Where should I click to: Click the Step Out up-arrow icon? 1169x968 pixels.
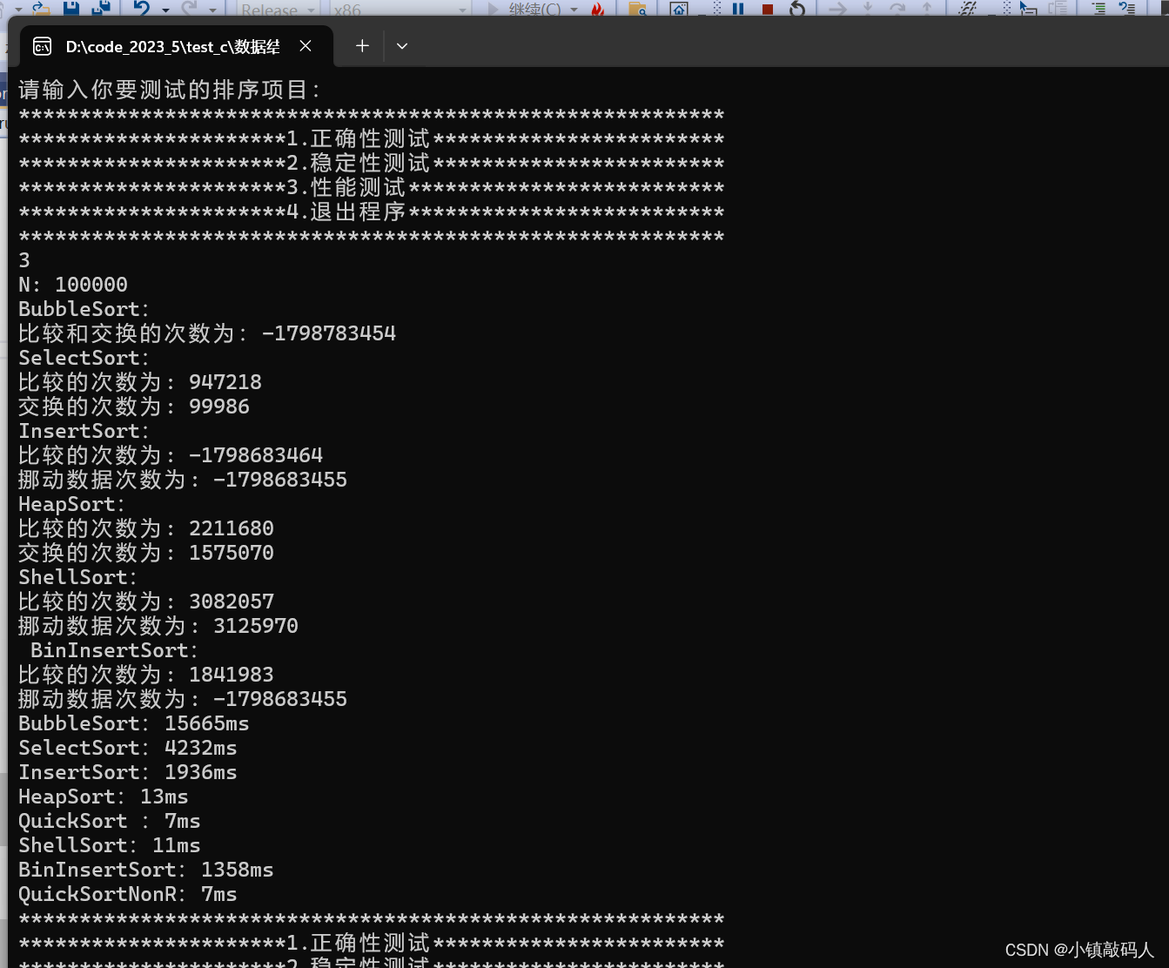pos(927,7)
